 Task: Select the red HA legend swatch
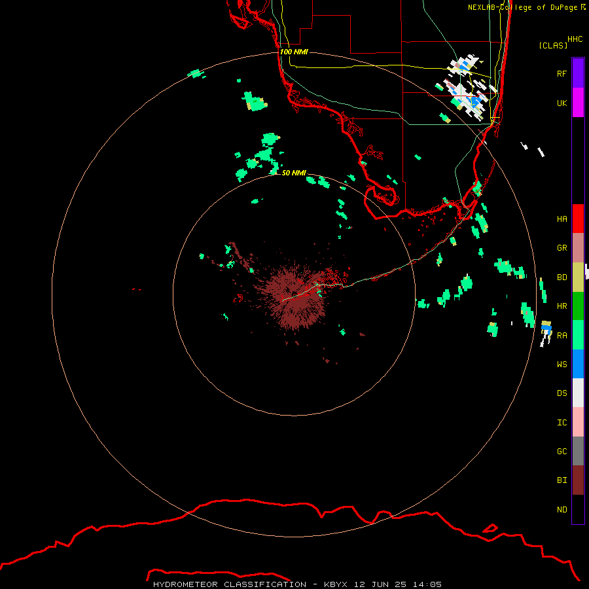pyautogui.click(x=578, y=219)
